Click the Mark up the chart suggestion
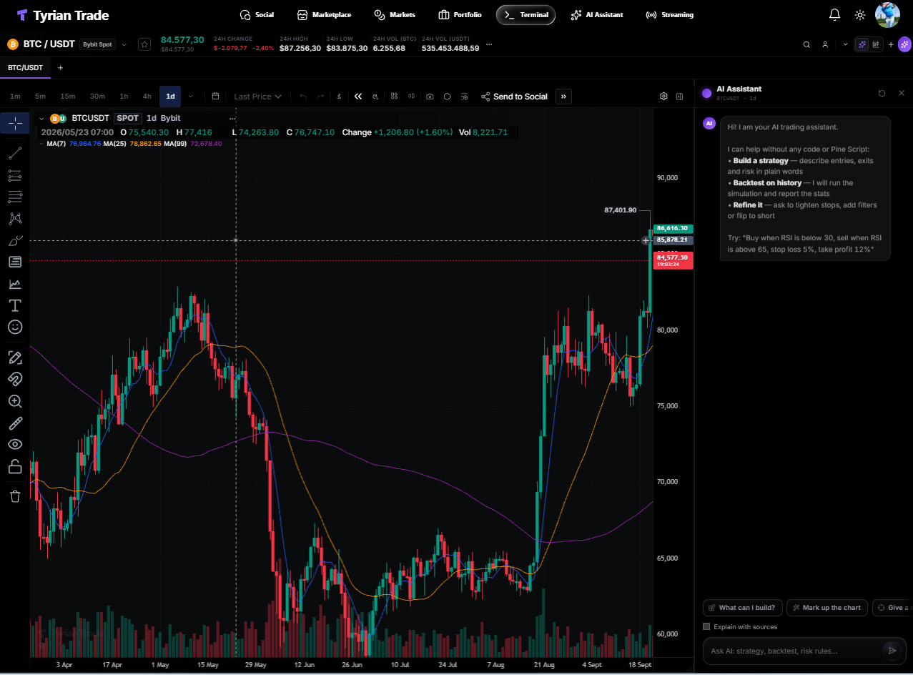 tap(827, 608)
